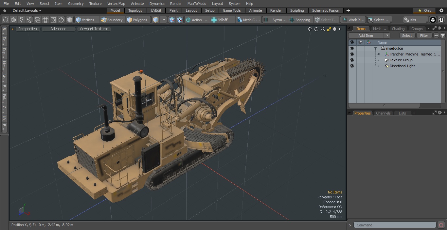The height and width of the screenshot is (230, 447).
Task: Click the viewport rotate icon
Action: [x=316, y=29]
